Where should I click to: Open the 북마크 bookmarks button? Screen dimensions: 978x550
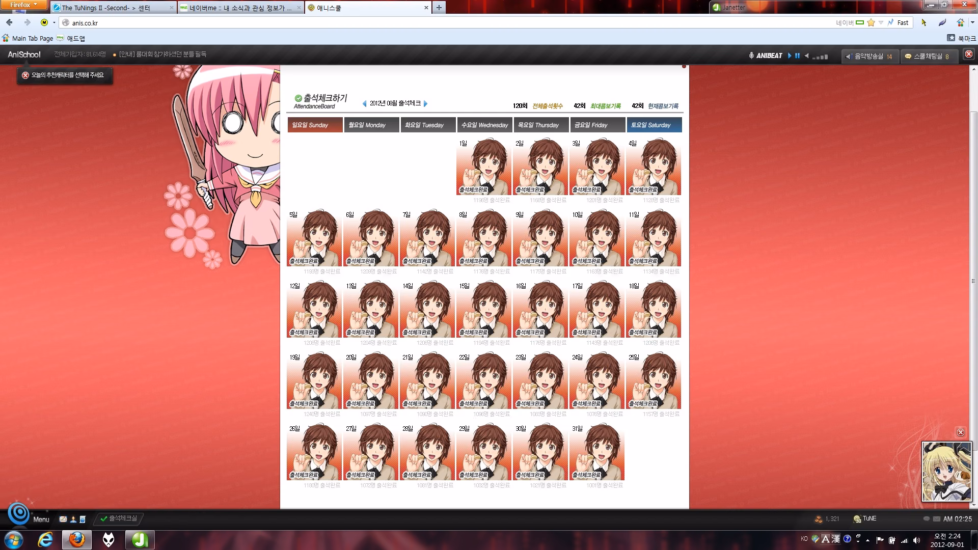click(x=961, y=38)
